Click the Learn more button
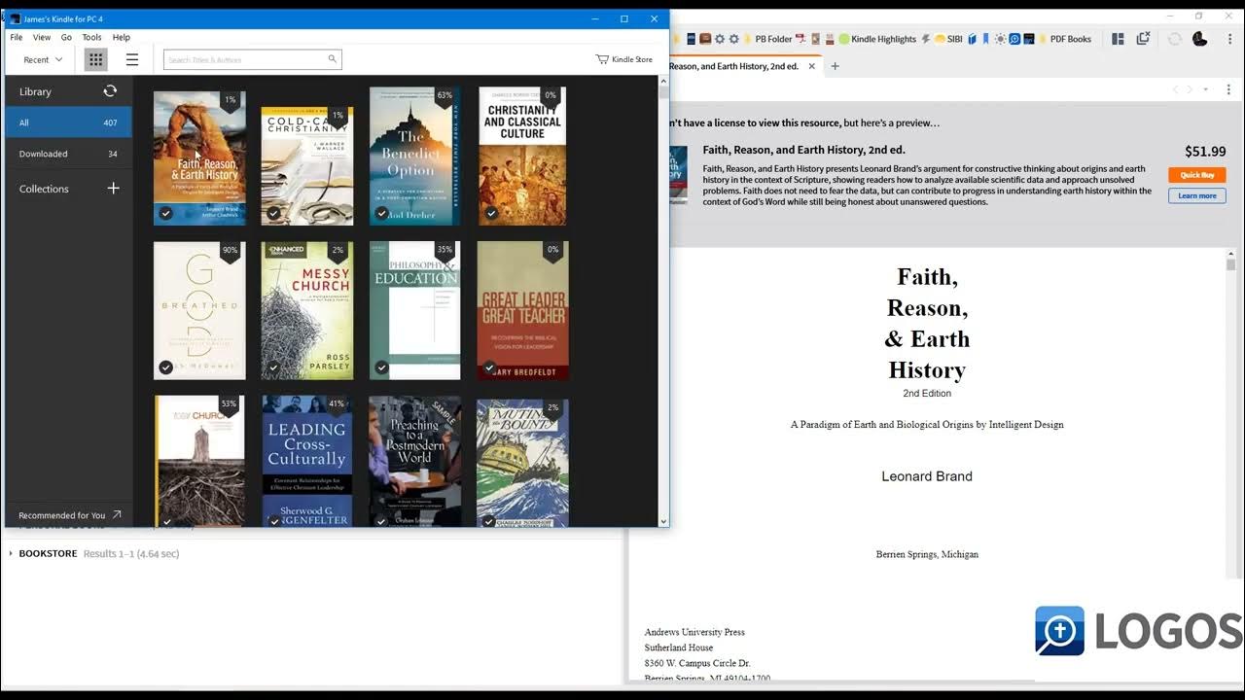The width and height of the screenshot is (1245, 700). [1196, 195]
